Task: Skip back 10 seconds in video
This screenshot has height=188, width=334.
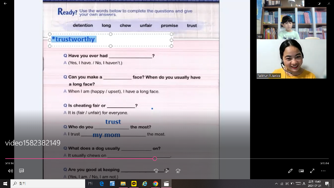Action: tap(156, 170)
